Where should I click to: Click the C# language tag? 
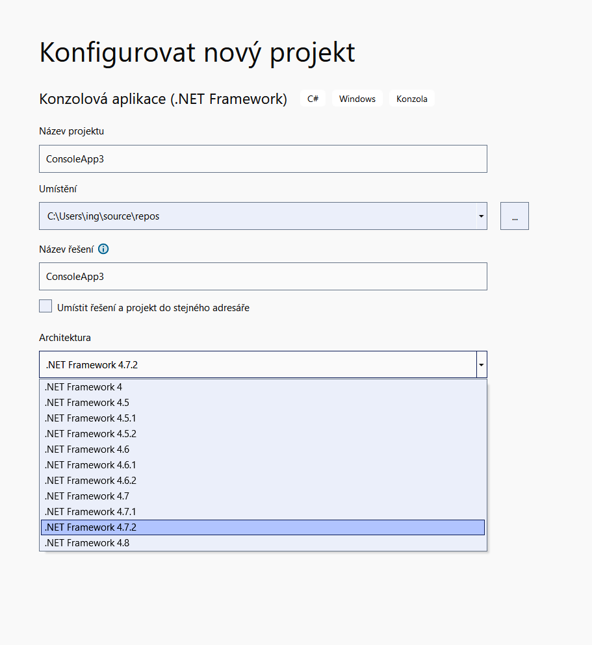pyautogui.click(x=313, y=98)
